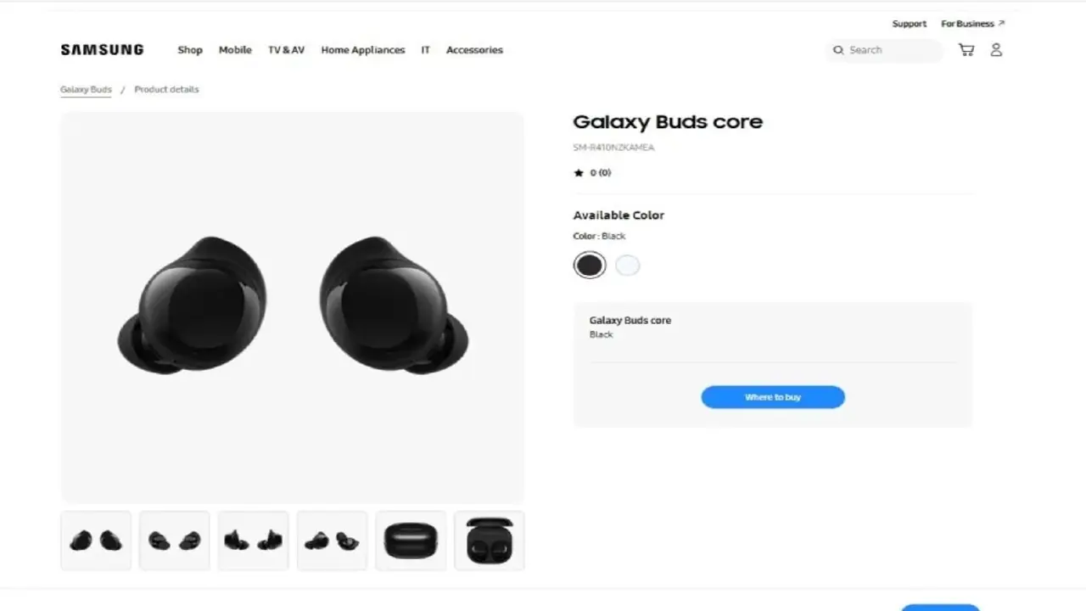Select the black color swatch

click(590, 266)
